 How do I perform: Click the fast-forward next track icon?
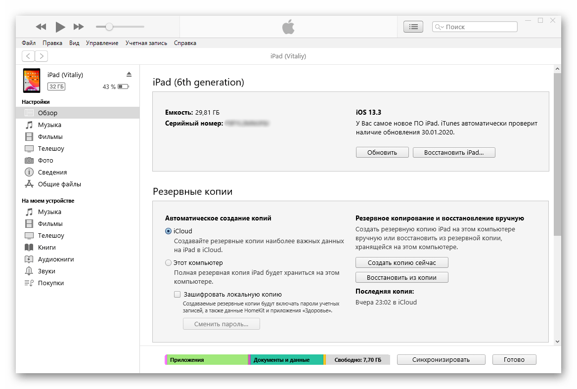coord(79,27)
